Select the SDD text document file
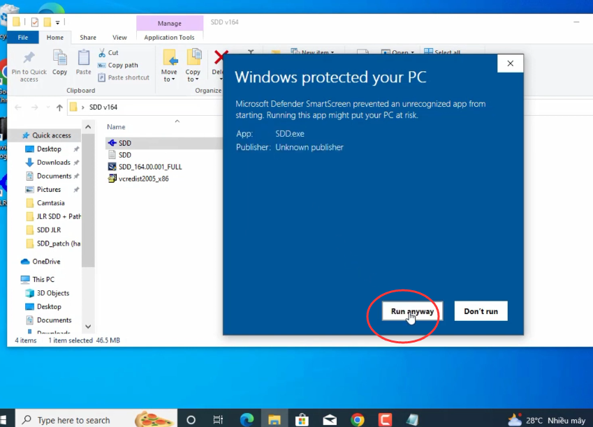The width and height of the screenshot is (593, 427). 125,155
